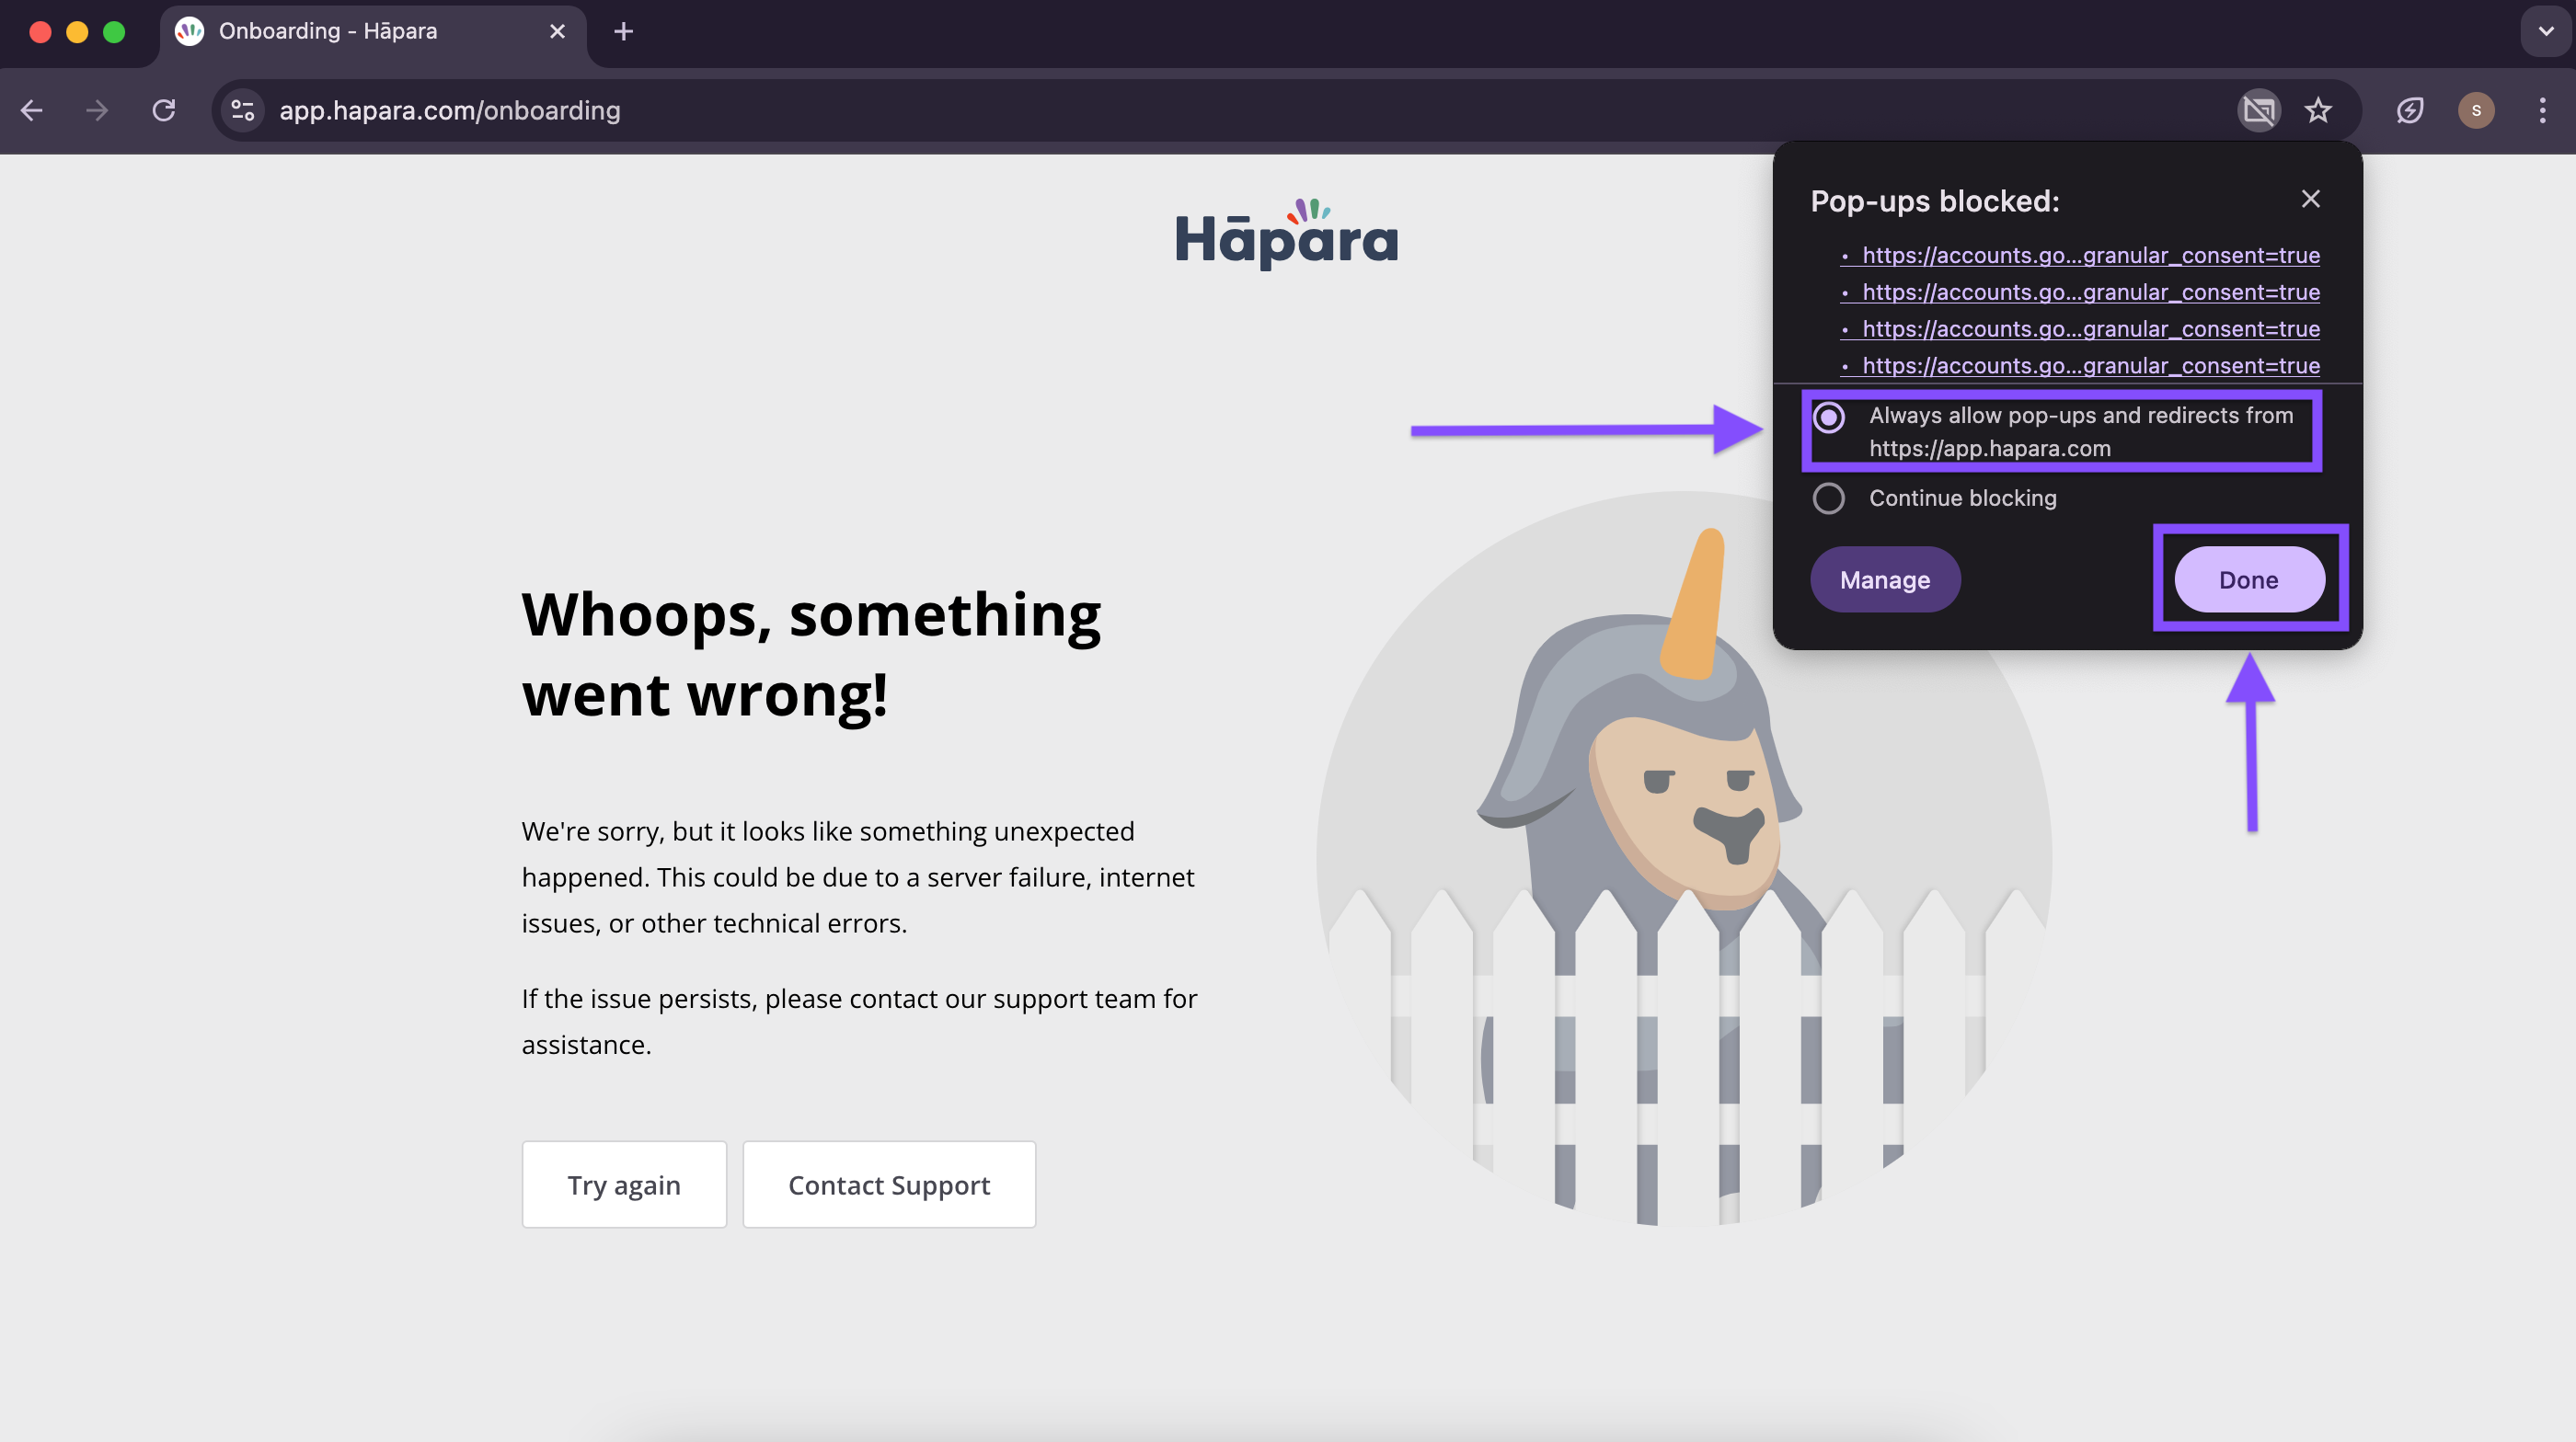View site information icon in address bar
The height and width of the screenshot is (1442, 2576).
(243, 110)
